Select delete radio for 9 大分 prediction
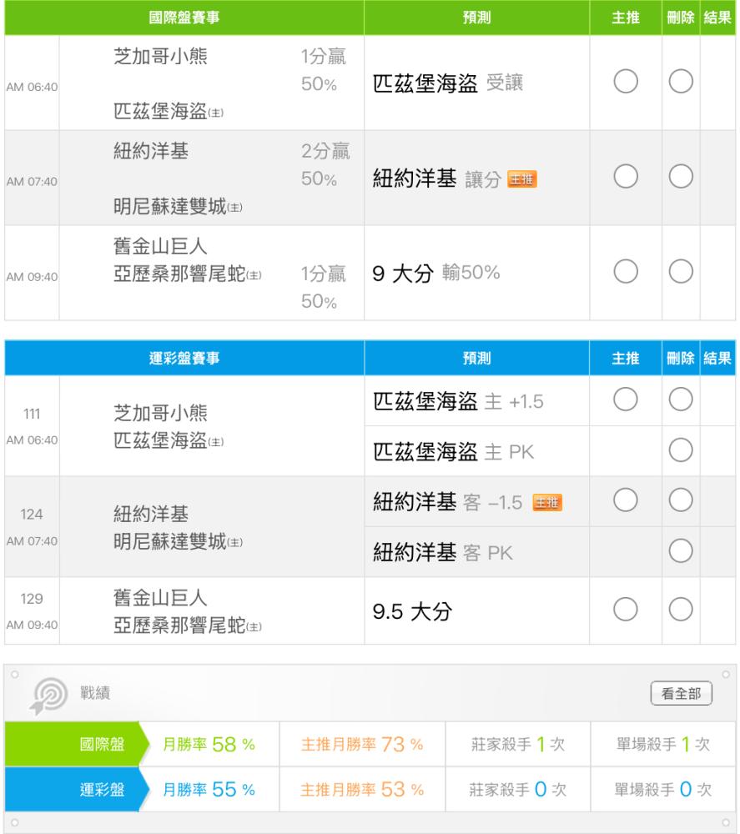 click(681, 272)
